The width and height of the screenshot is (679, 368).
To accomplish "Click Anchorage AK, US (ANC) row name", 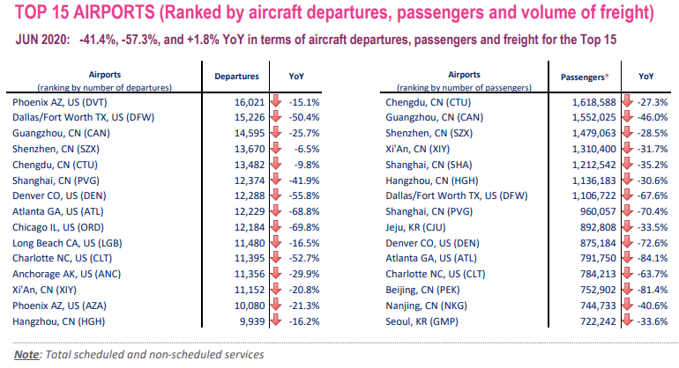I will [x=67, y=274].
